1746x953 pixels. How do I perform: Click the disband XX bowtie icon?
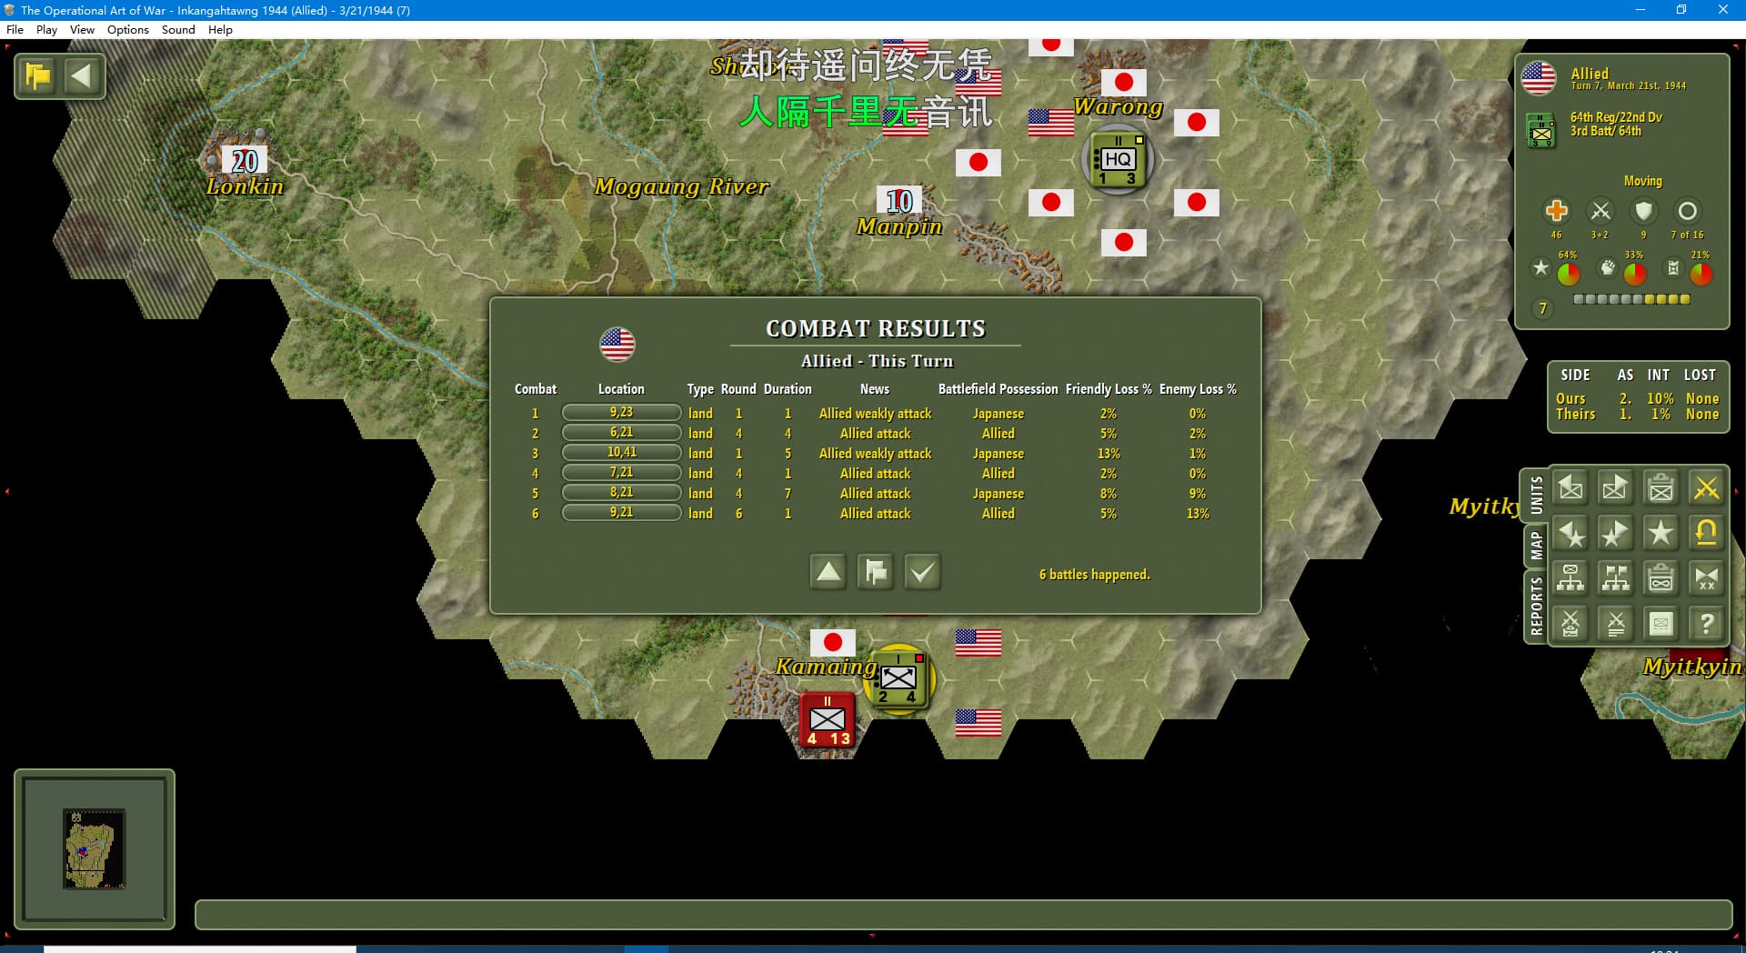pos(1707,578)
